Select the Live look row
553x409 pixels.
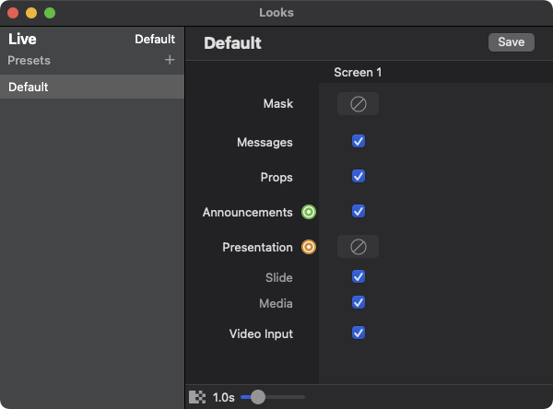pos(92,40)
